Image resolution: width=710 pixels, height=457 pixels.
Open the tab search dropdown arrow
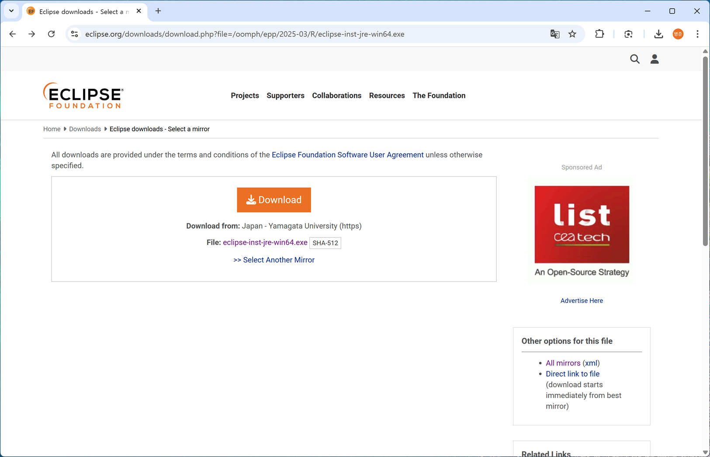click(x=11, y=11)
